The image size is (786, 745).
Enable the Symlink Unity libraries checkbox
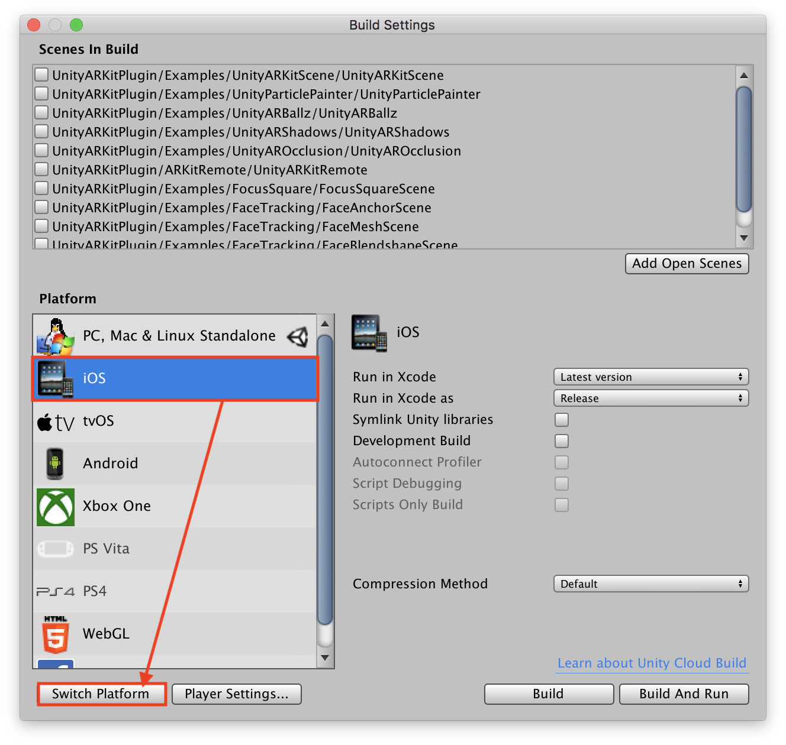pos(561,420)
